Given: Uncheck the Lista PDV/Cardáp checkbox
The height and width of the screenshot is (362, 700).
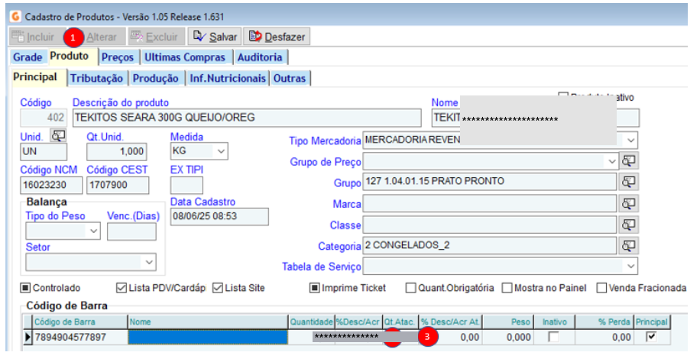Looking at the screenshot, I should click(x=121, y=288).
